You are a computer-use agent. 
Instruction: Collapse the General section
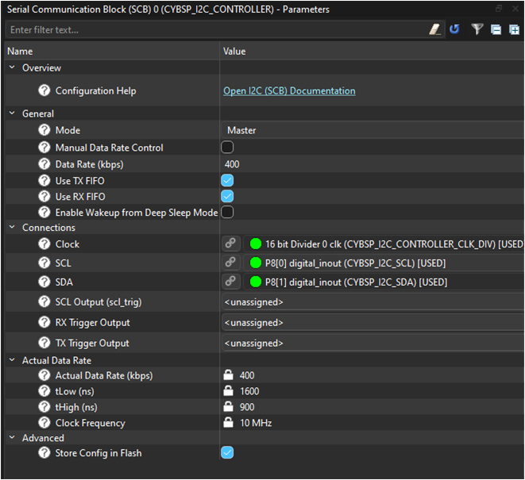(13, 114)
